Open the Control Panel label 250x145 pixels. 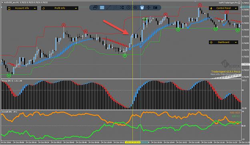224,8
